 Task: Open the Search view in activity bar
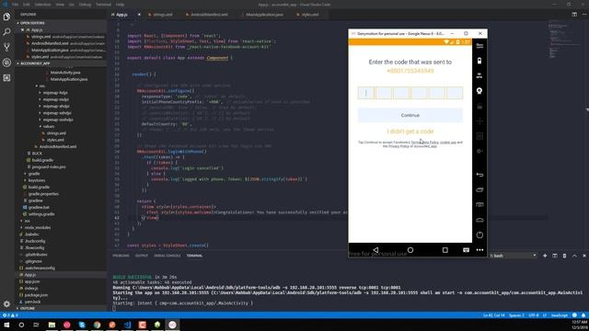(6, 32)
